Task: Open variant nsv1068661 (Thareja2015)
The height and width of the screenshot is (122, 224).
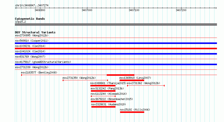Action: tap(108, 83)
